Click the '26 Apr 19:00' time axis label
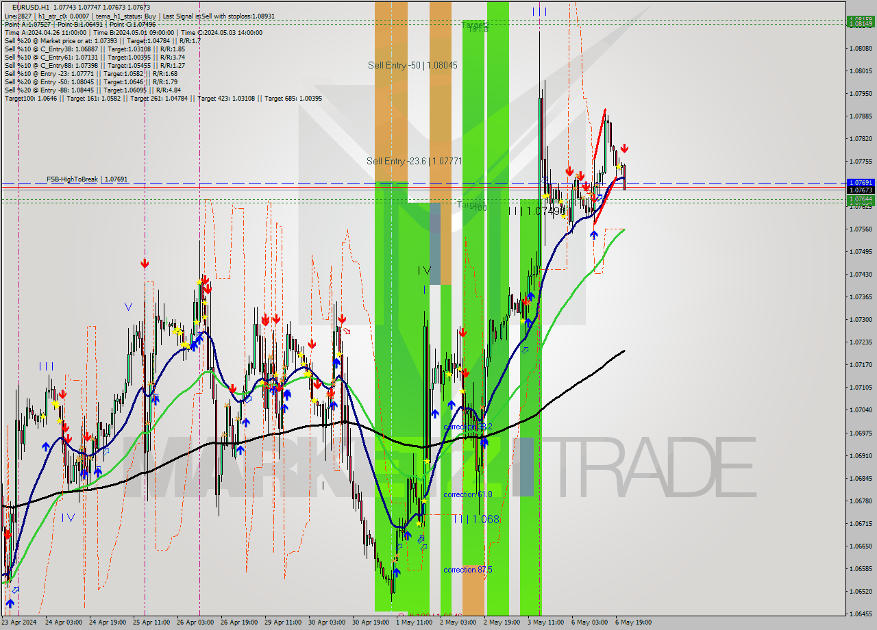The width and height of the screenshot is (877, 630). pyautogui.click(x=239, y=622)
